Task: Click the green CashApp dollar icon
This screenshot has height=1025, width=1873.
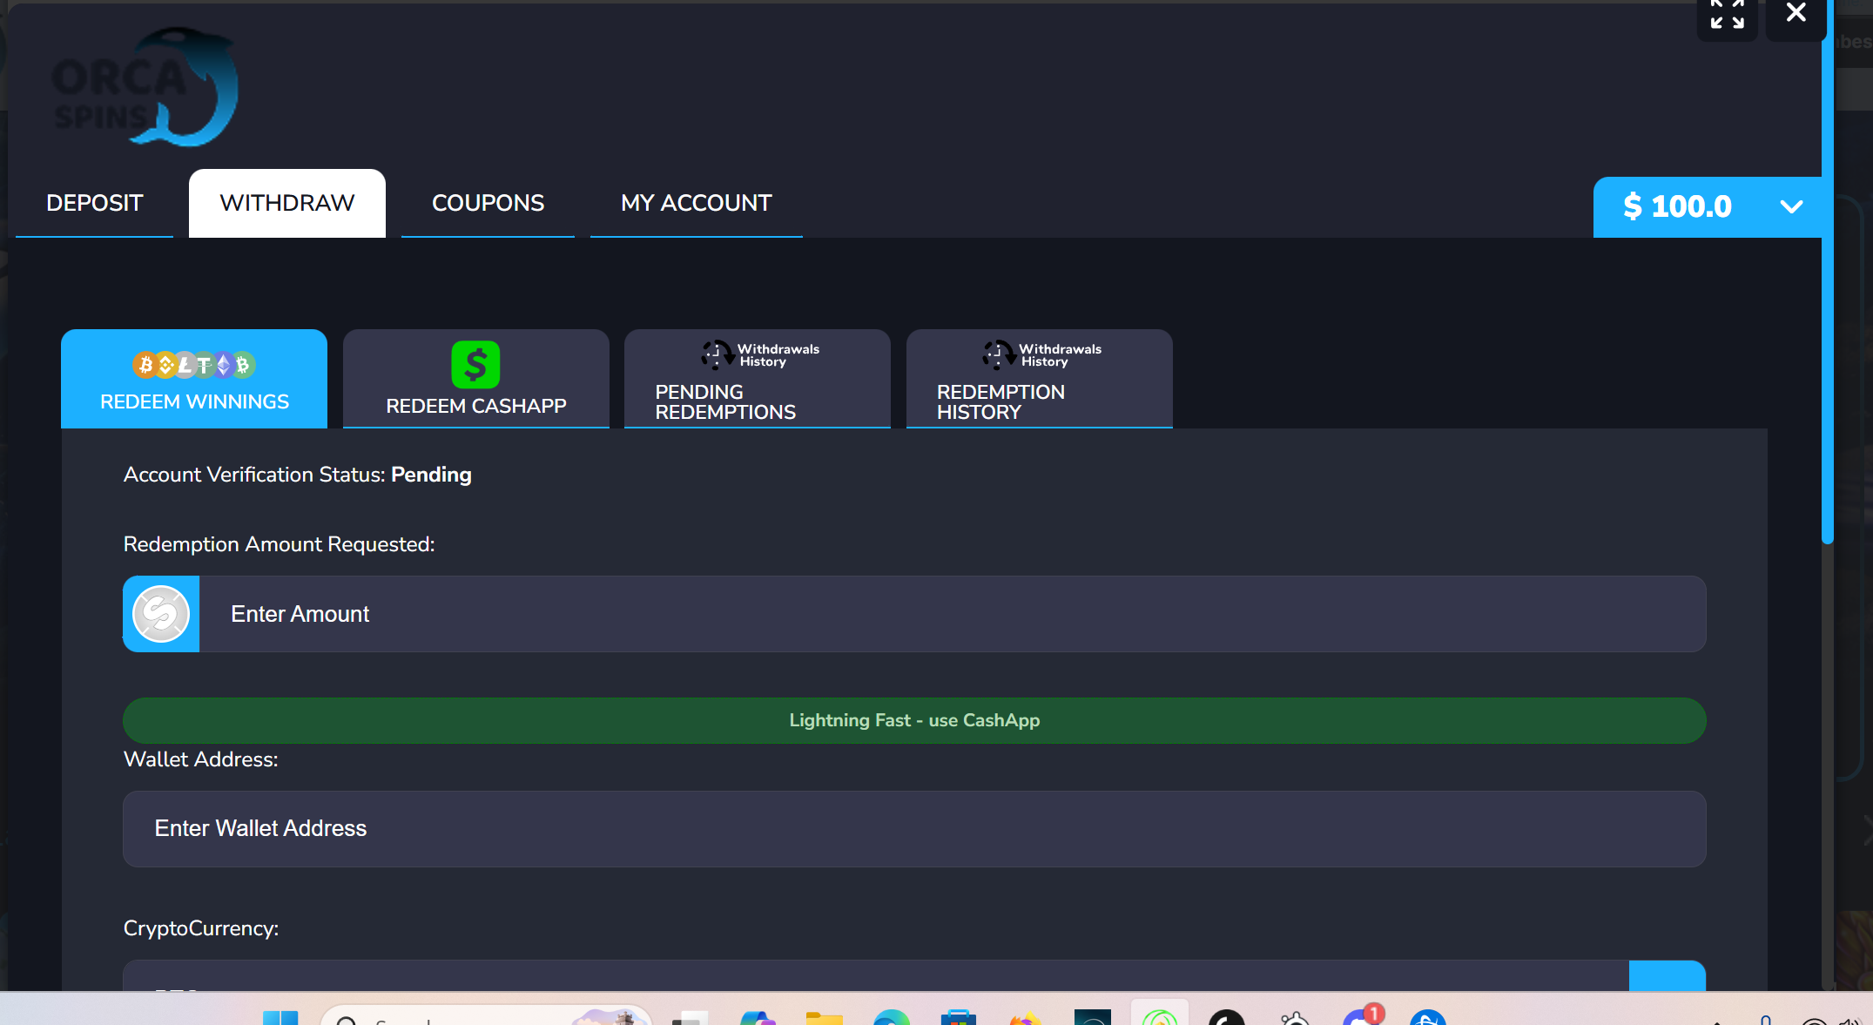Action: tap(475, 365)
